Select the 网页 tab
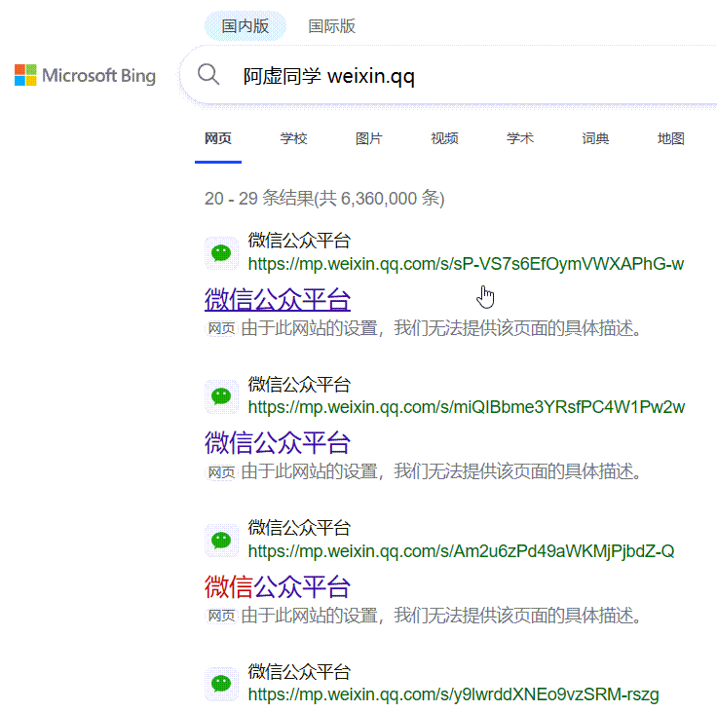Screen dimensions: 717x712 point(217,138)
